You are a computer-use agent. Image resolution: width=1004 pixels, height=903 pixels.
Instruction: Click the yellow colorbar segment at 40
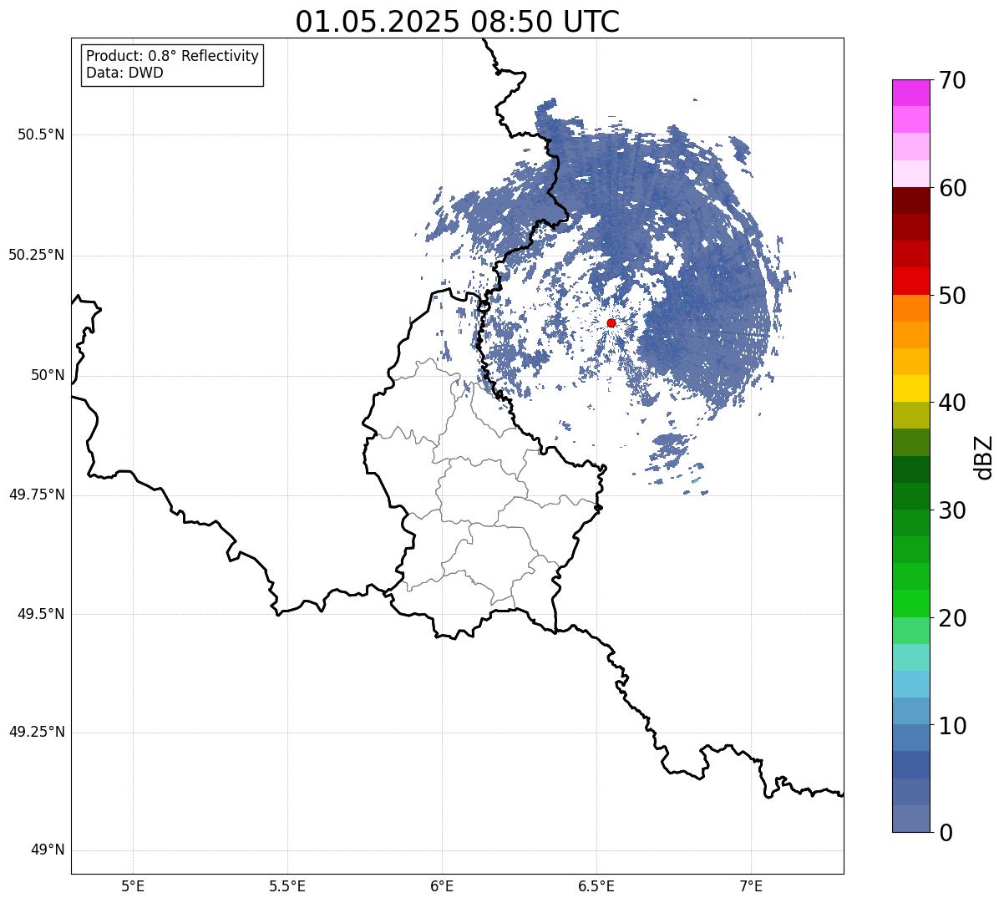point(911,388)
